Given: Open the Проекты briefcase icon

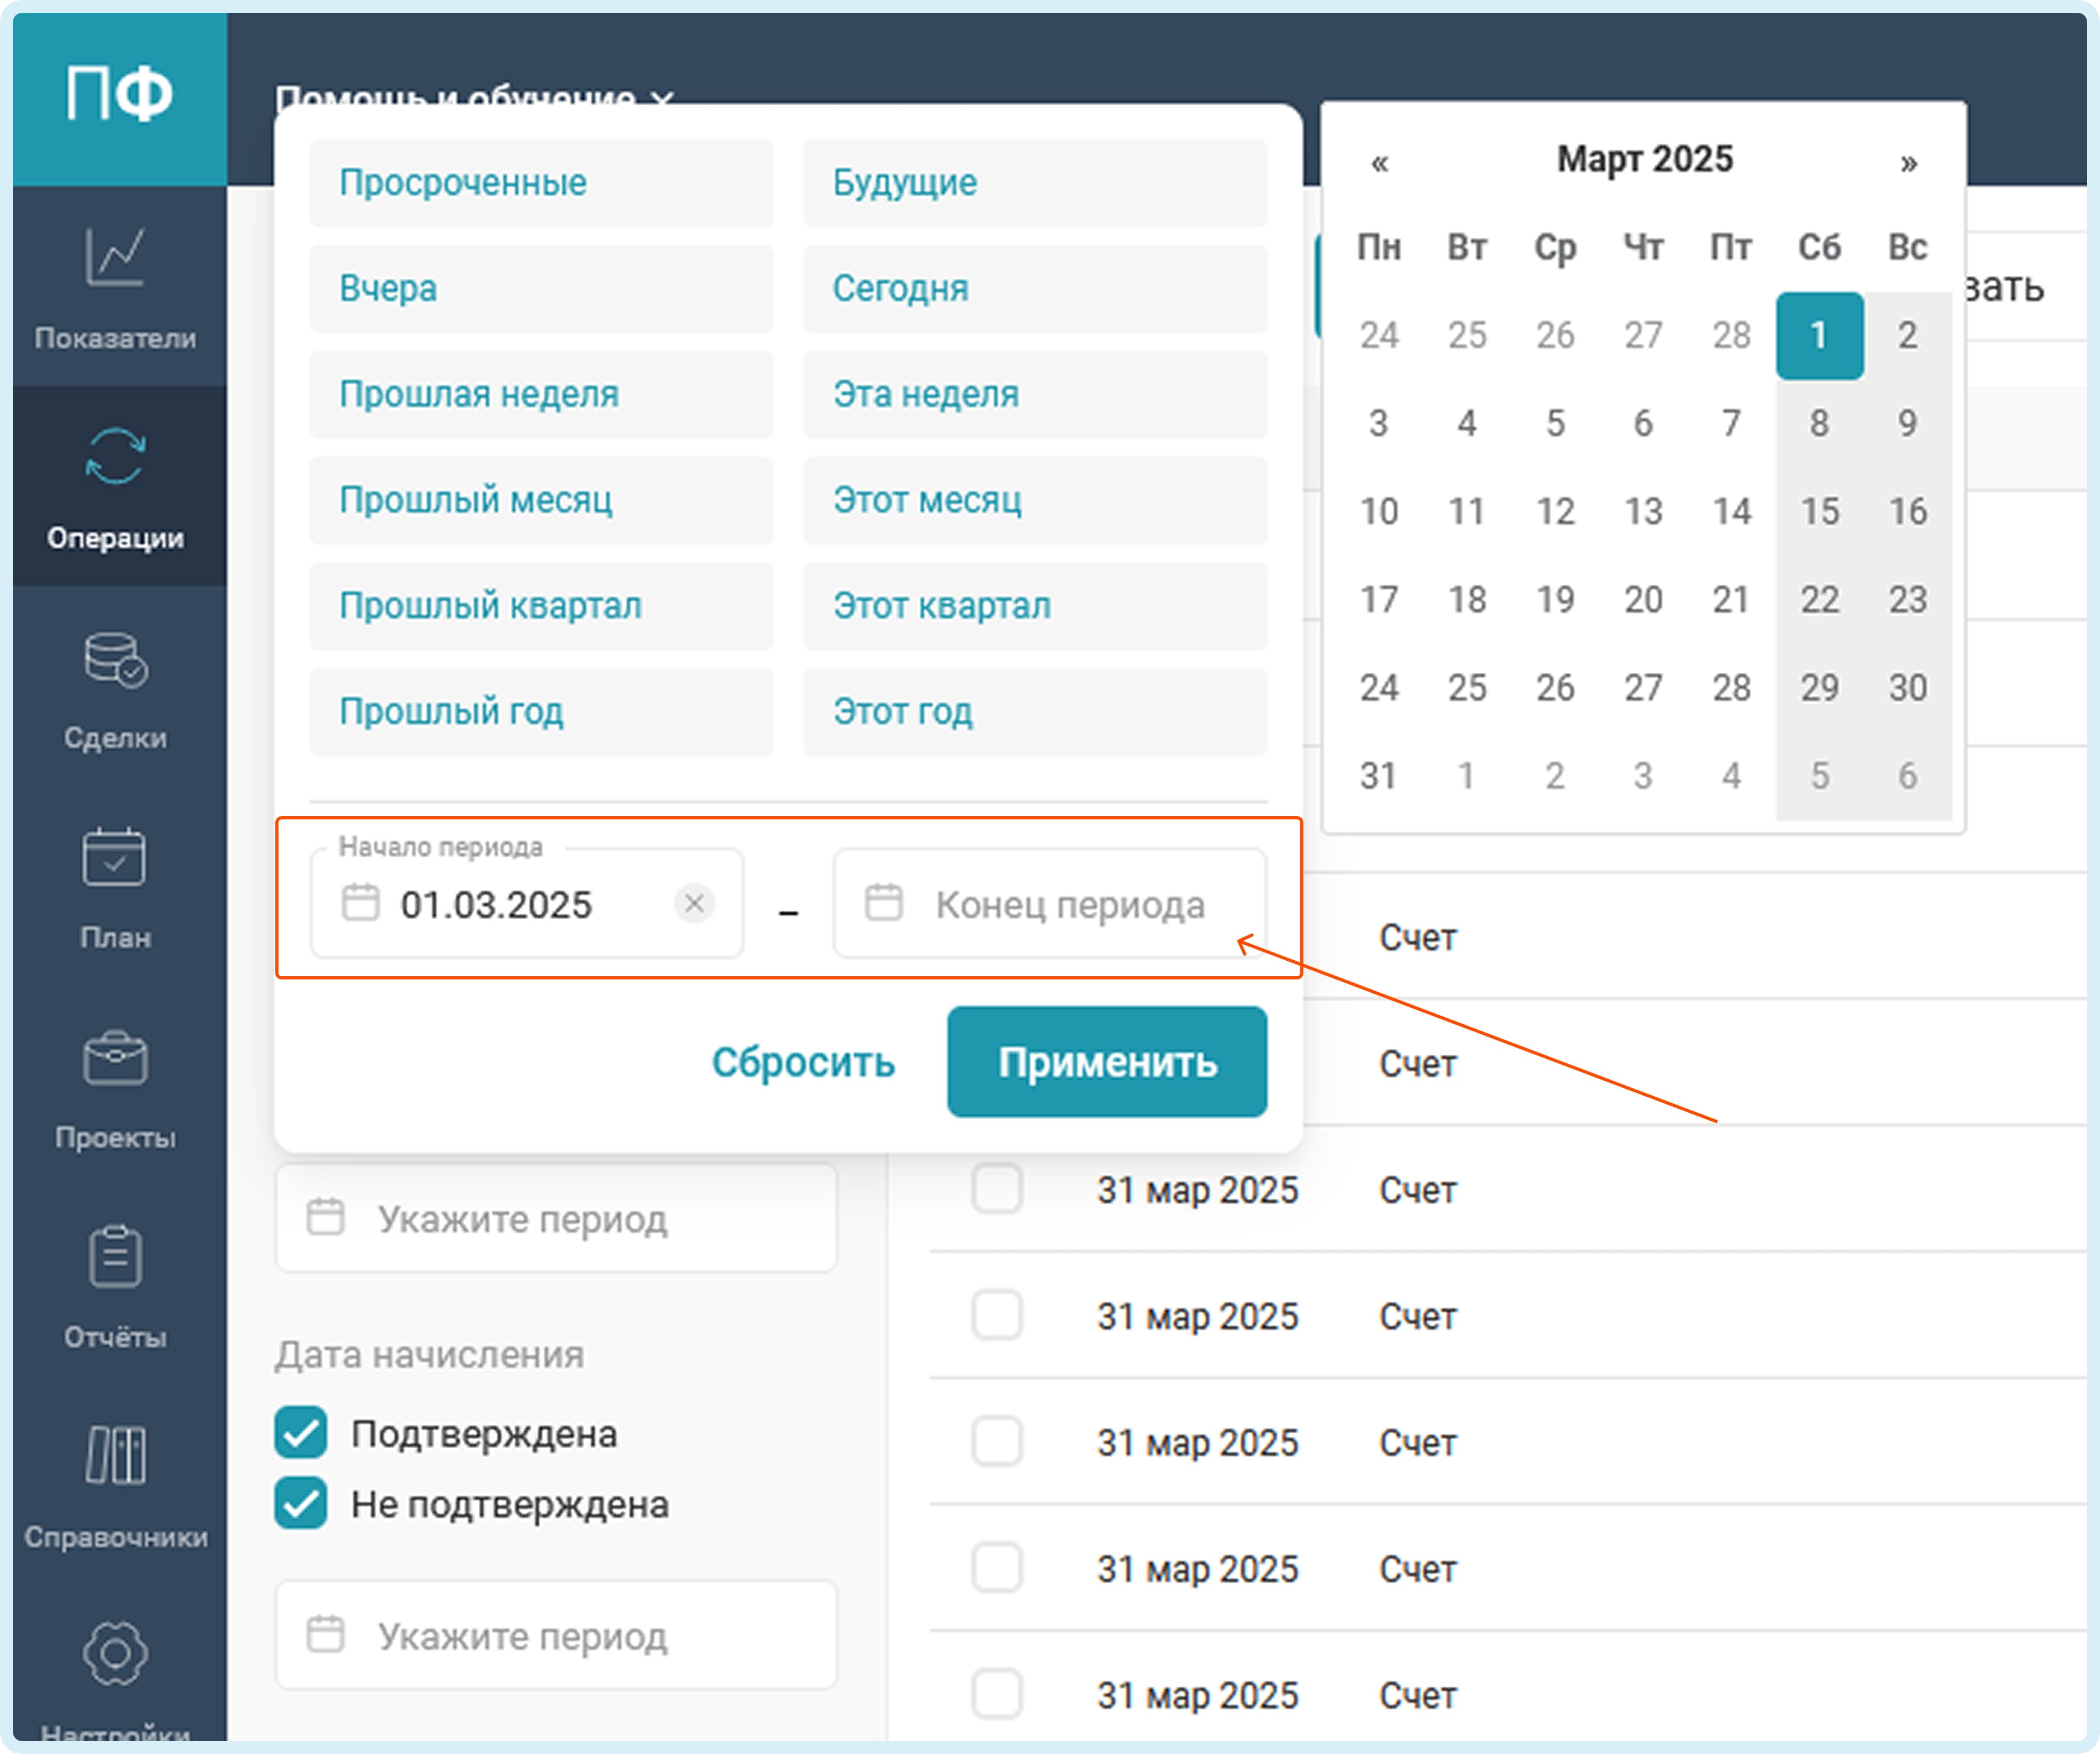Looking at the screenshot, I should (x=115, y=1057).
